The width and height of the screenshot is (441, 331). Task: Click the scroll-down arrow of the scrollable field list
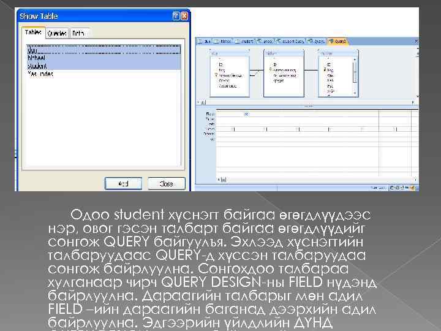[355, 93]
